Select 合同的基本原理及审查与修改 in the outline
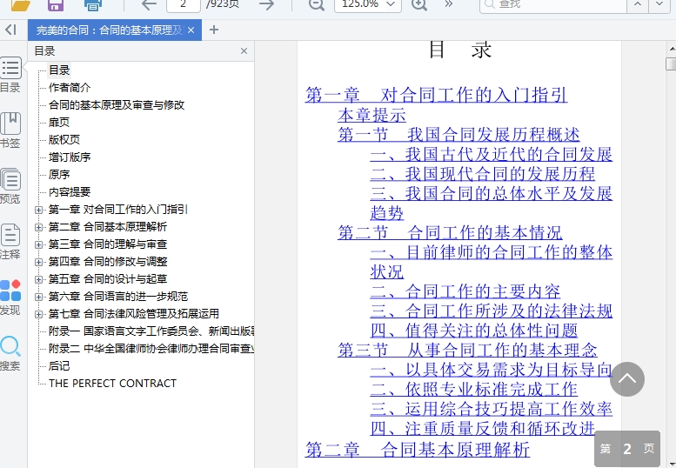The height and width of the screenshot is (468, 676). (117, 104)
